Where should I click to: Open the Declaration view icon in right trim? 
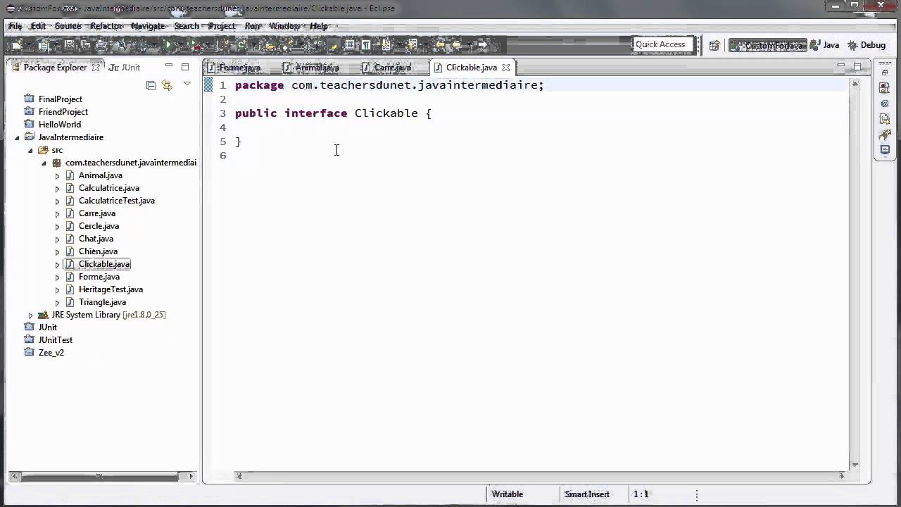click(885, 119)
